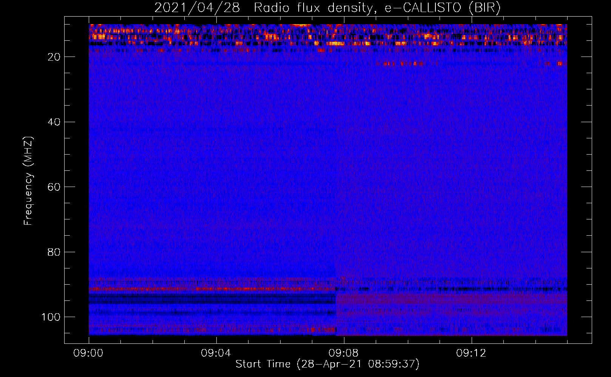Click the 60 frequency tick label
Viewport: 611px width, 377px height.
click(54, 187)
